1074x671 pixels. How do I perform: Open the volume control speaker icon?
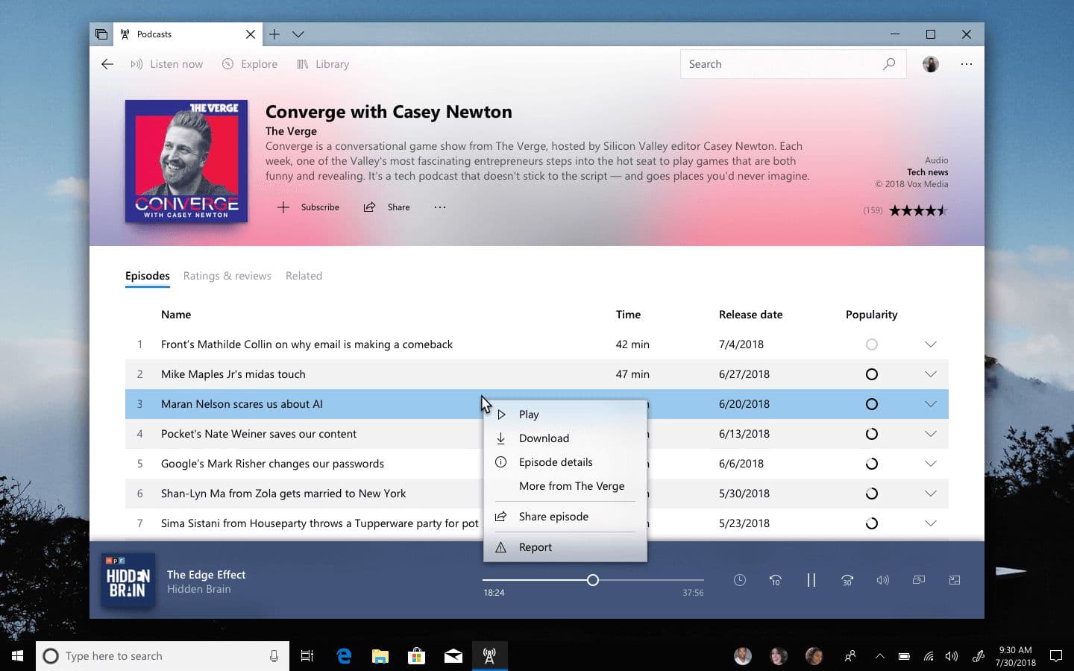click(x=883, y=580)
